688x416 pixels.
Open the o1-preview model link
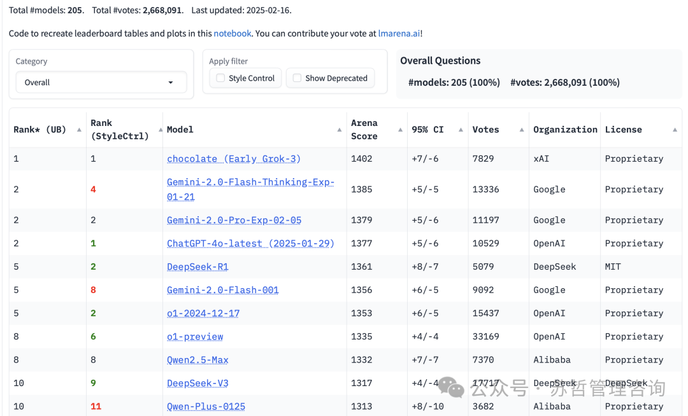coord(195,336)
